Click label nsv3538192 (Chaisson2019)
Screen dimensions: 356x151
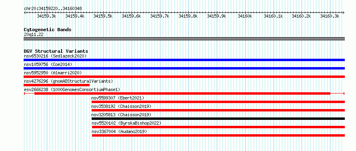[122, 106]
